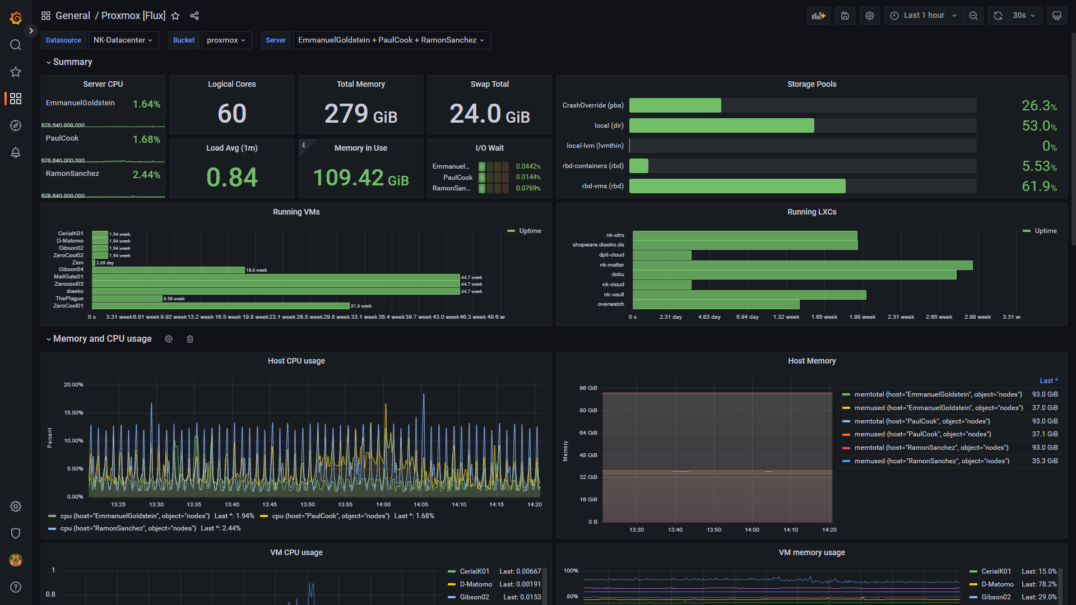The height and width of the screenshot is (605, 1076).
Task: Share the dashboard using the share icon
Action: [194, 16]
